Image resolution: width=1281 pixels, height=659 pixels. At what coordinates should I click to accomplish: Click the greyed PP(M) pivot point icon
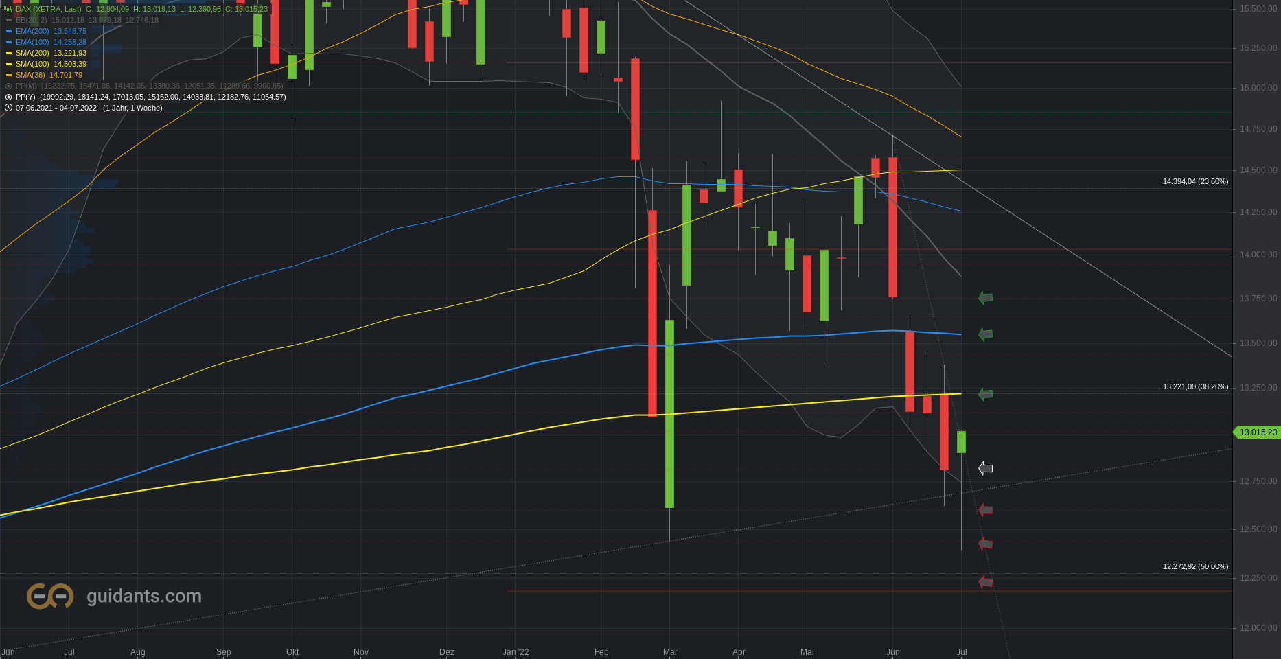(8, 86)
